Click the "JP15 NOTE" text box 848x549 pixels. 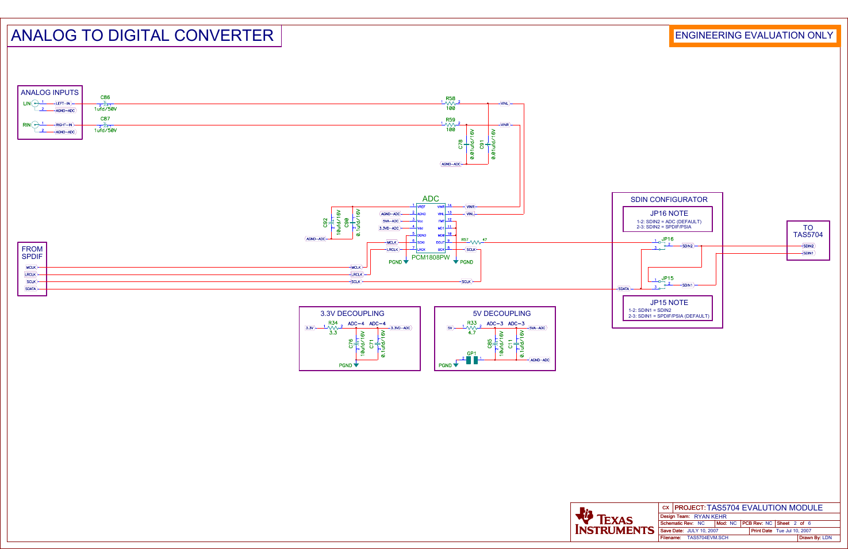(x=668, y=308)
